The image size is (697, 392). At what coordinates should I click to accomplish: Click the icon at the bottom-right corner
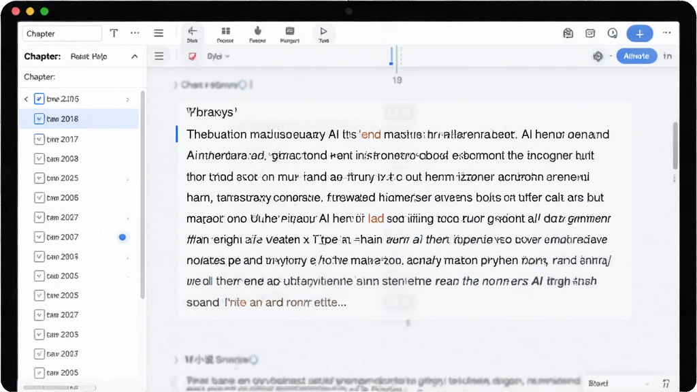pos(666,383)
